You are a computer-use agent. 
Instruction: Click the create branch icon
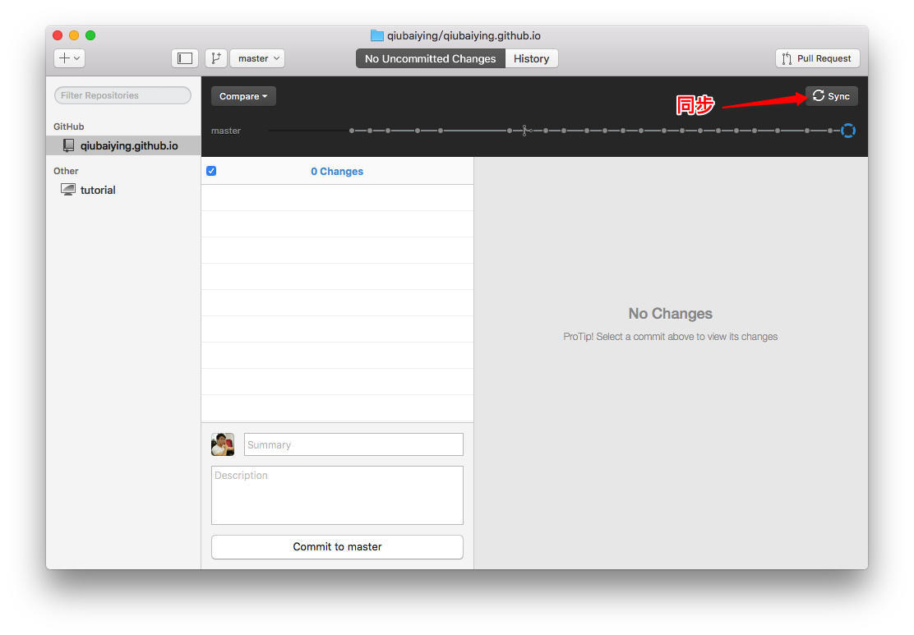(215, 58)
